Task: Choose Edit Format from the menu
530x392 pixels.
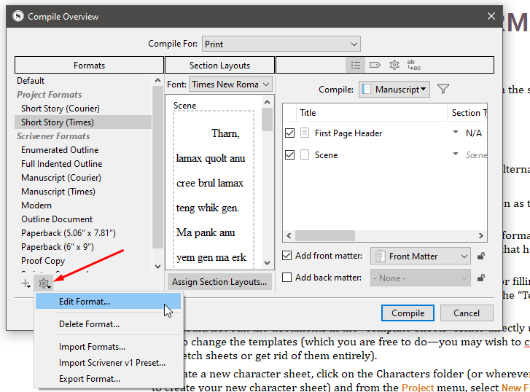Action: tap(108, 301)
